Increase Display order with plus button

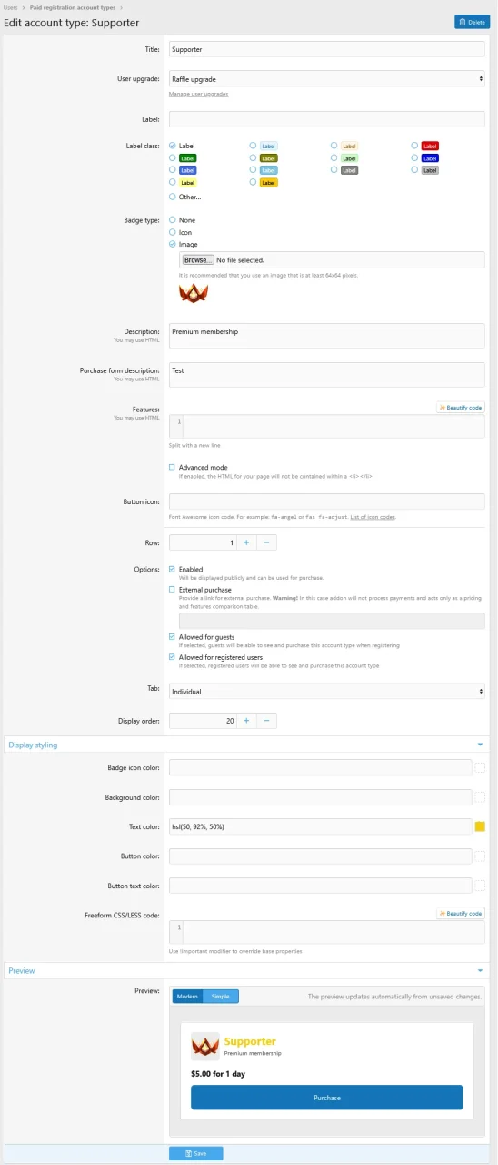point(246,721)
